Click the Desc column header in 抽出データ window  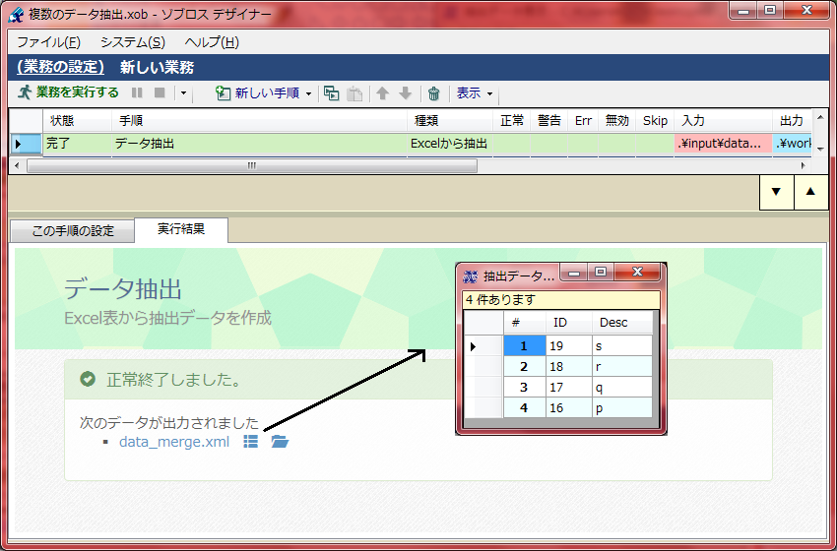pyautogui.click(x=622, y=323)
